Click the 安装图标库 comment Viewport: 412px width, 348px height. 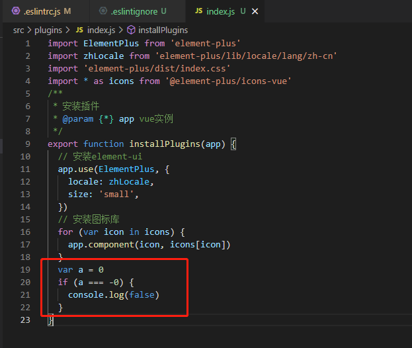pyautogui.click(x=89, y=220)
